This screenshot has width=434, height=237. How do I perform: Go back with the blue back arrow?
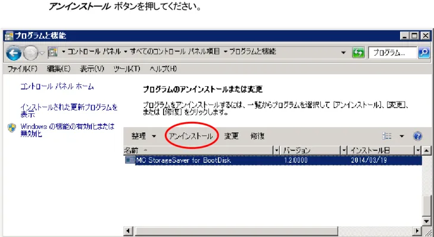tap(14, 53)
